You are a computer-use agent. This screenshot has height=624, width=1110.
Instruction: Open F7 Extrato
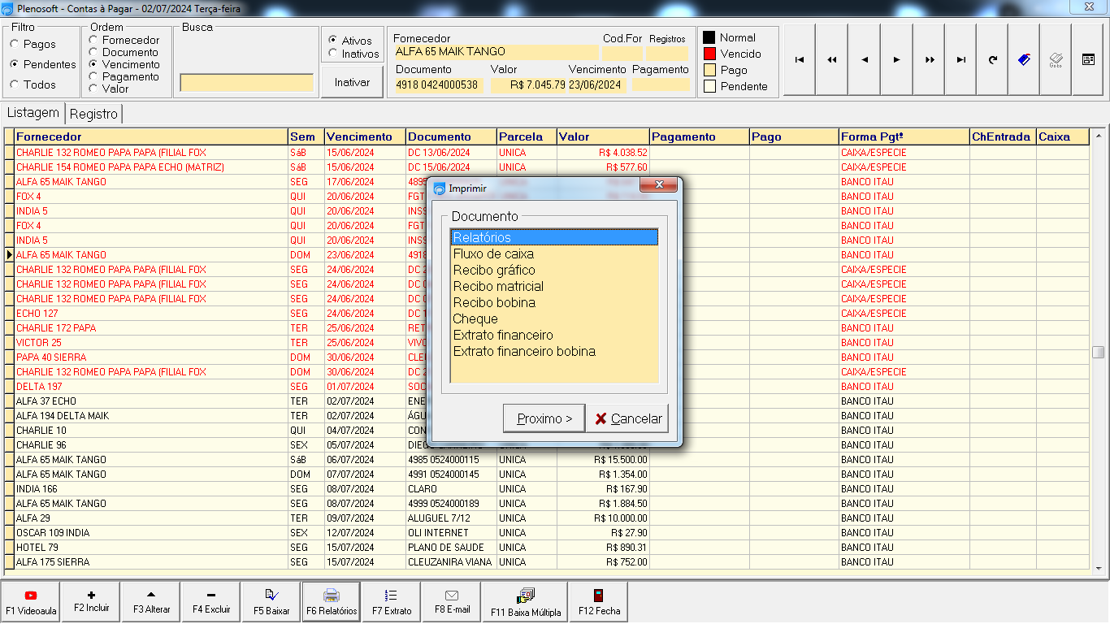click(392, 602)
